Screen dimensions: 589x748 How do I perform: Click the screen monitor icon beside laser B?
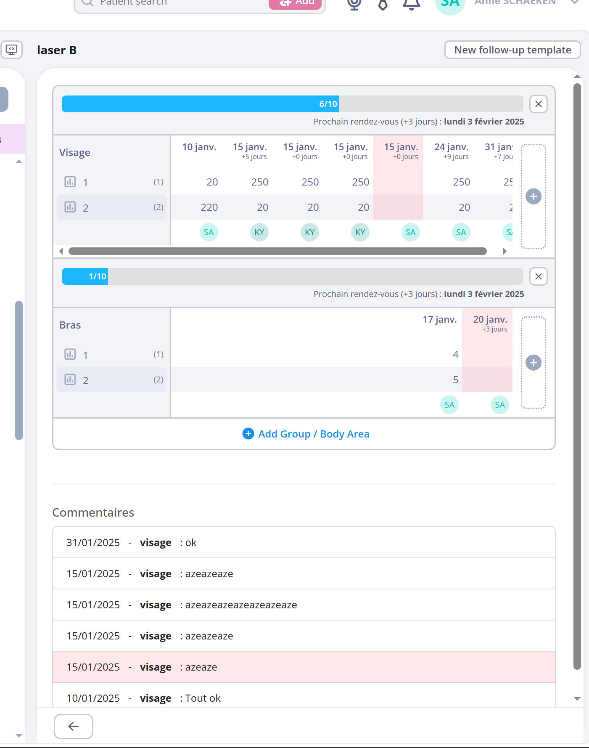click(x=11, y=50)
